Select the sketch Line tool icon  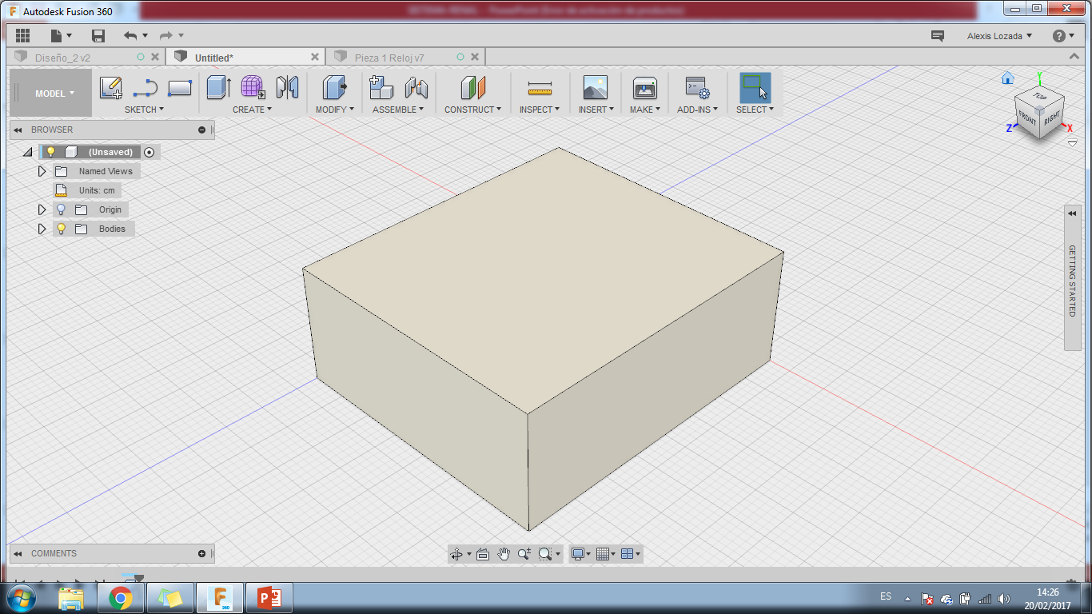[x=145, y=88]
